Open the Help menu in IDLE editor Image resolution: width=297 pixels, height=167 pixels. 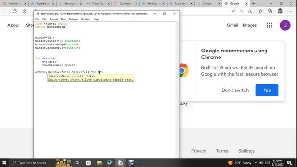coord(96,19)
